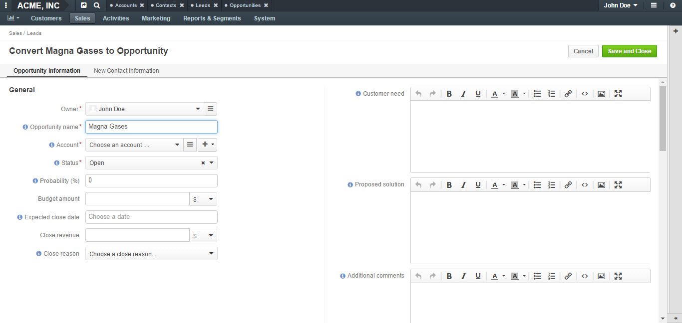Show Account field info tooltip icon
The height and width of the screenshot is (323, 682).
[x=52, y=145]
